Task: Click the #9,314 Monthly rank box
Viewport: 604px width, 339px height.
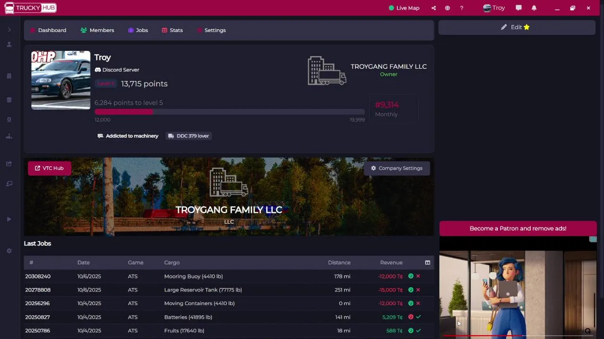Action: click(x=393, y=109)
